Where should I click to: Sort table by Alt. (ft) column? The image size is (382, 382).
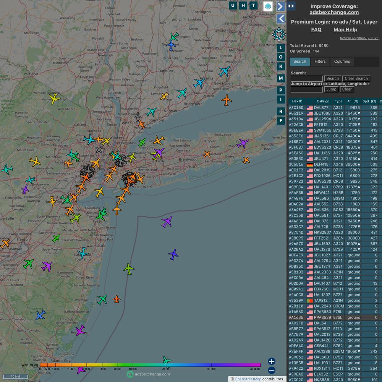(x=353, y=101)
